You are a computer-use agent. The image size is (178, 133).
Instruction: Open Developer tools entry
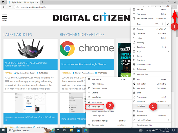(109, 125)
